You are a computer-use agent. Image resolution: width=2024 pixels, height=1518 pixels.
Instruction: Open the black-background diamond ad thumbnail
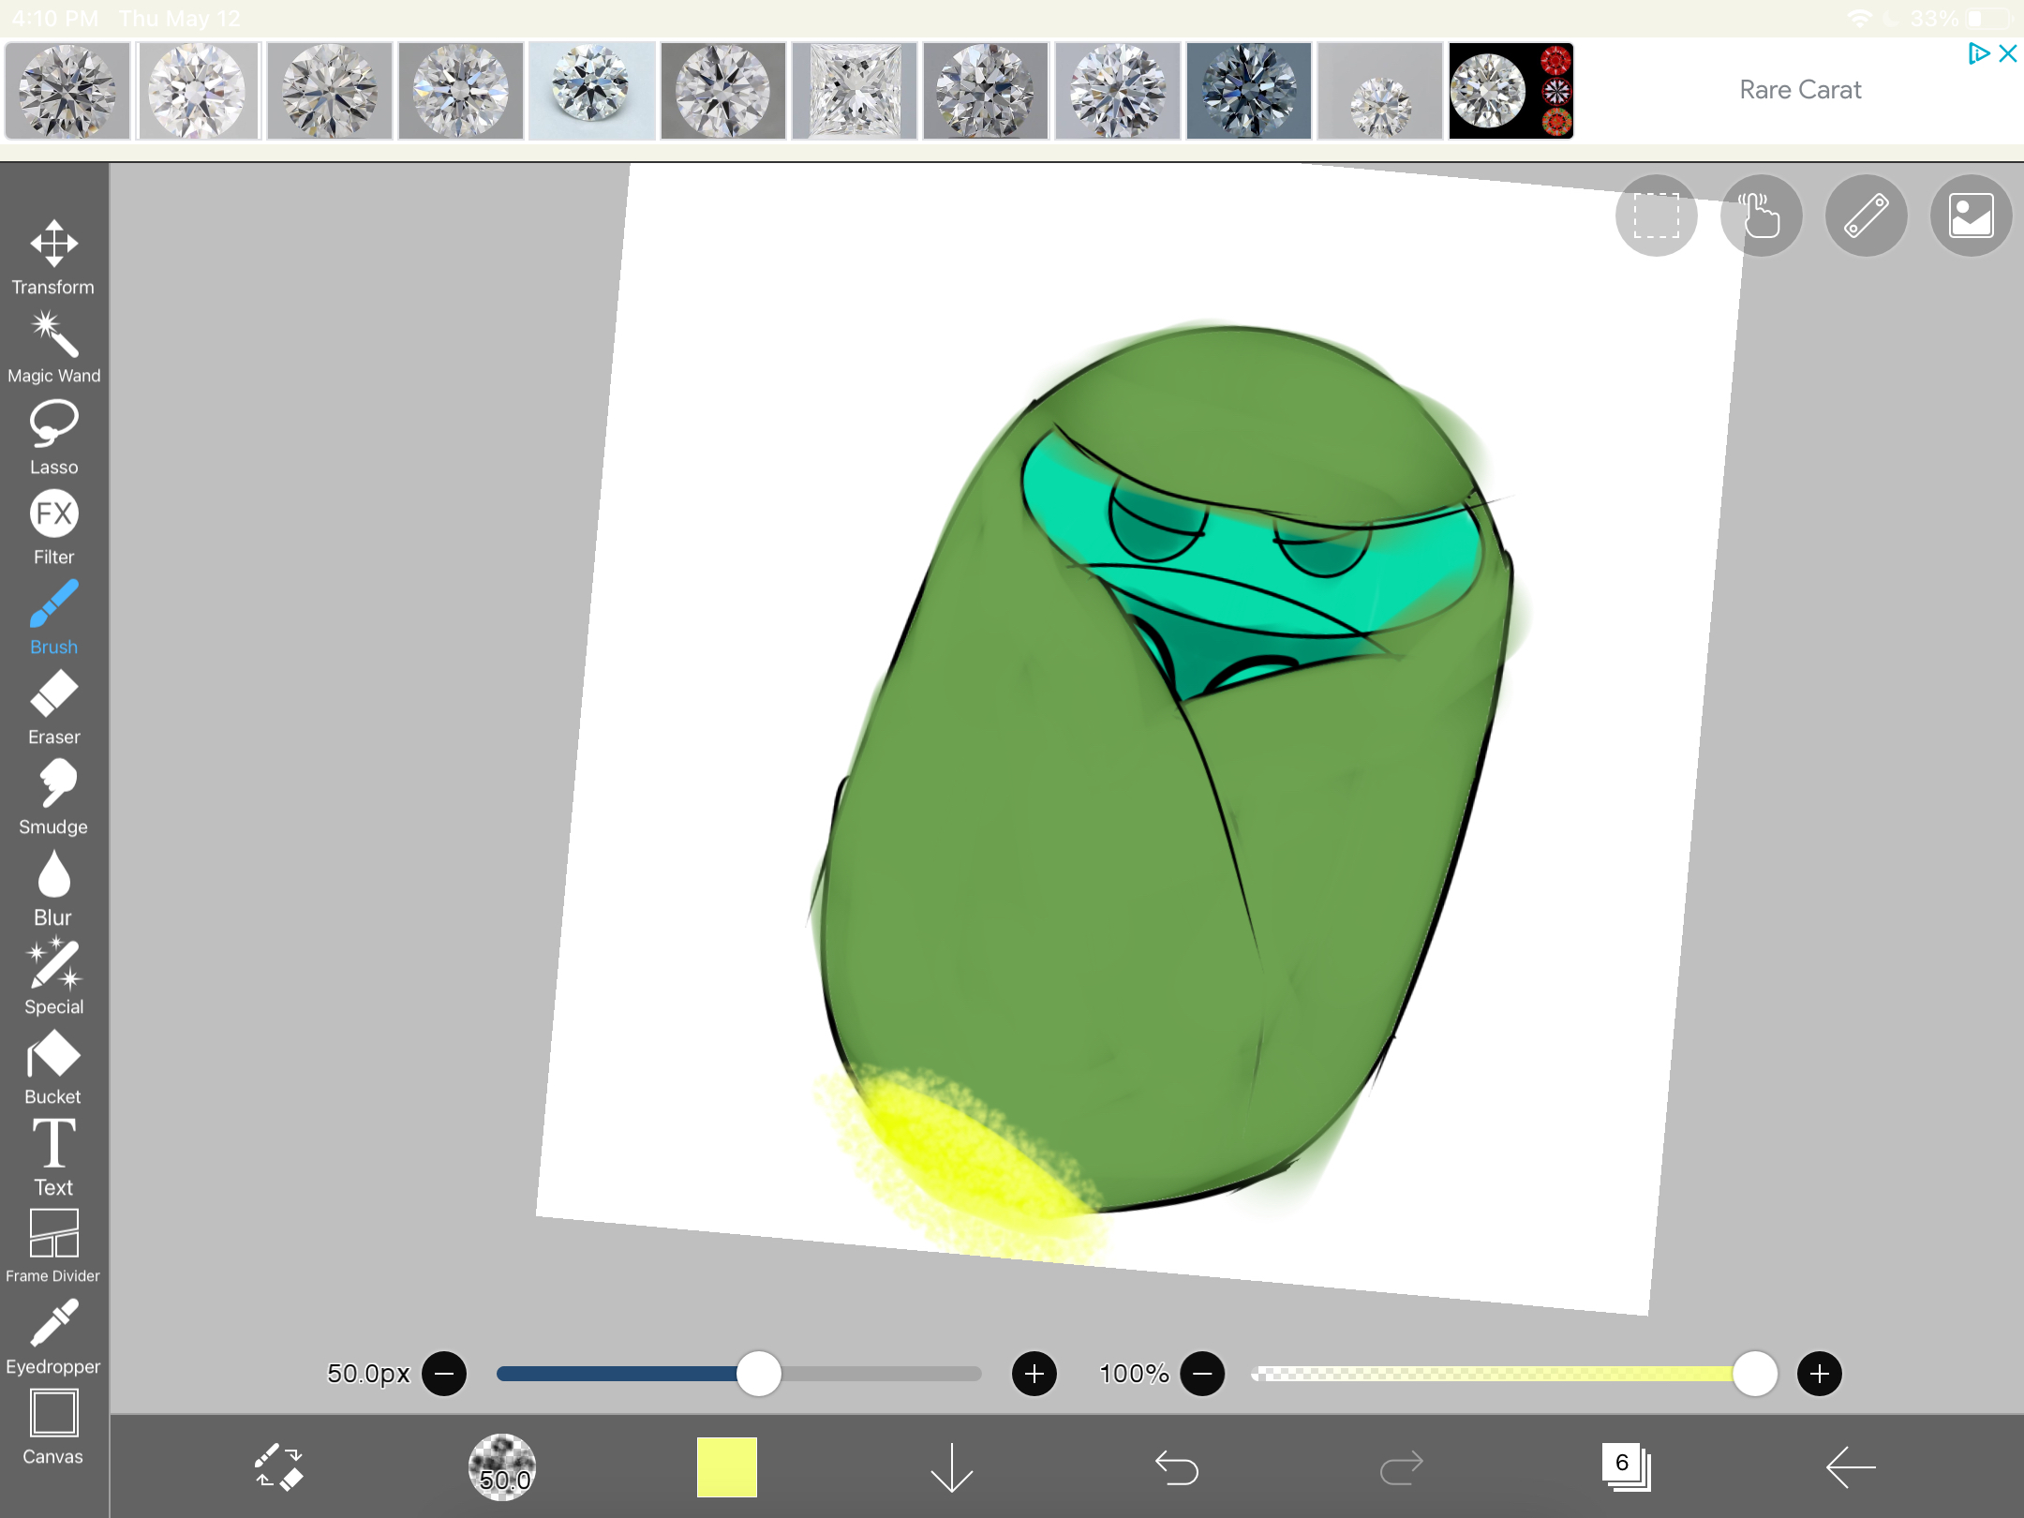point(1511,91)
